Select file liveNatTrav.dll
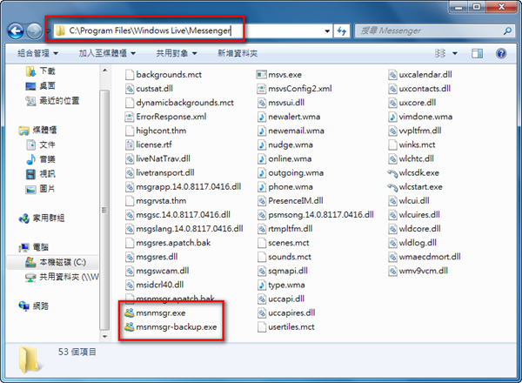 pyautogui.click(x=157, y=159)
